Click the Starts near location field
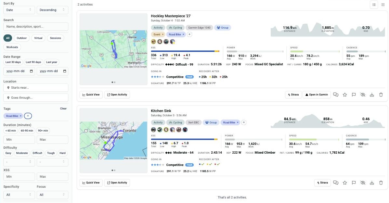Viewport: 389px width, 203px height. tap(36, 87)
